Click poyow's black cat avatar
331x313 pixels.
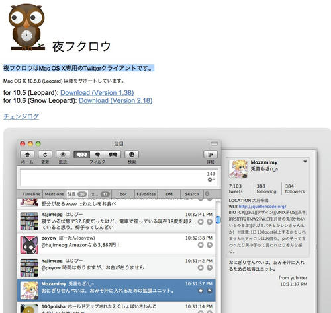pyautogui.click(x=29, y=244)
